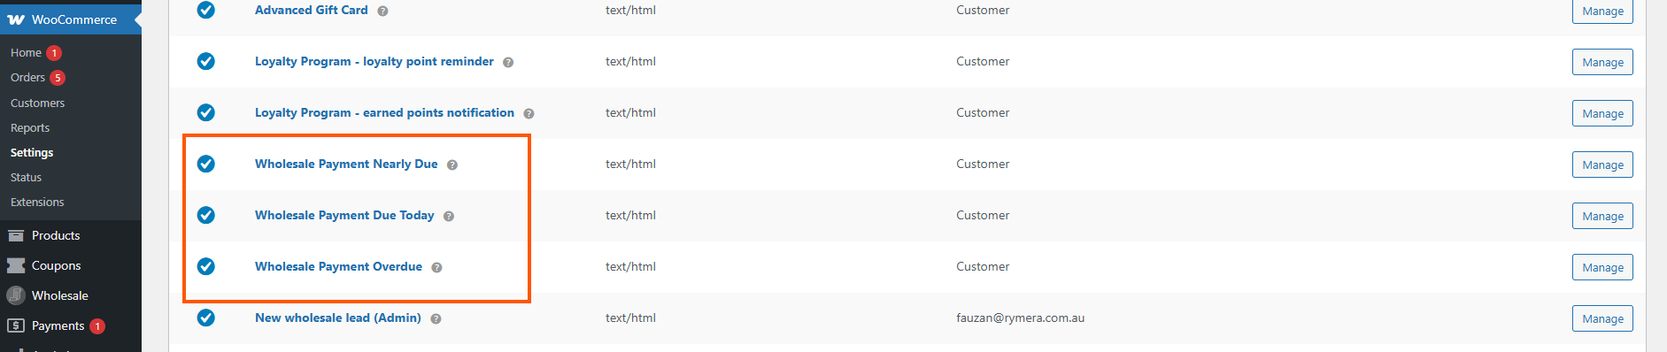1667x352 pixels.
Task: Click the Wholesale icon in sidebar
Action: click(16, 295)
